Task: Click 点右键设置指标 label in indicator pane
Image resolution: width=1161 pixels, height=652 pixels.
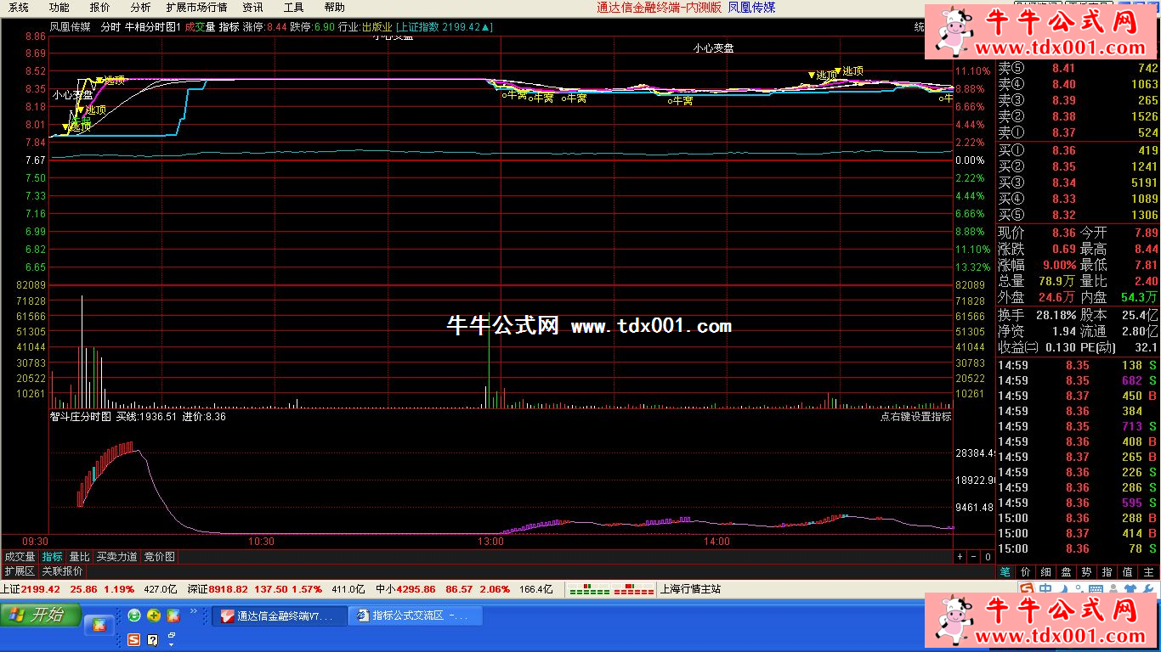Action: click(x=915, y=417)
